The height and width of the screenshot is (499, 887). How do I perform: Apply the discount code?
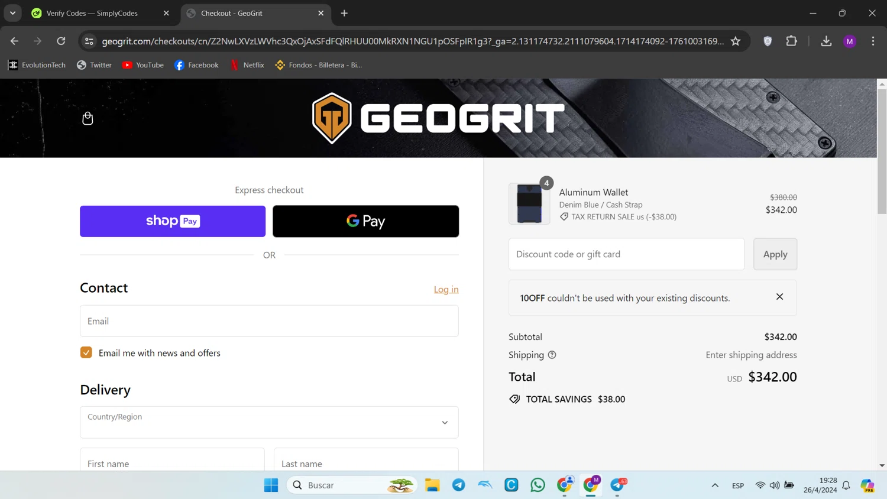(x=775, y=254)
